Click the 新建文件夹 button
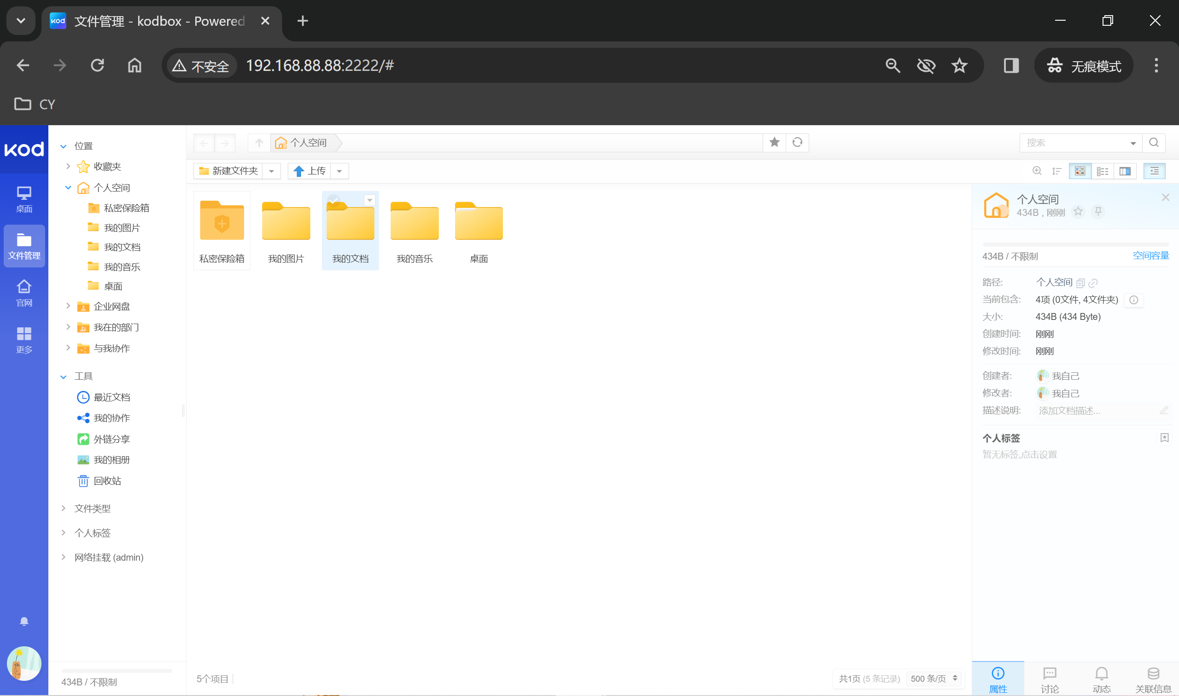 pyautogui.click(x=228, y=171)
